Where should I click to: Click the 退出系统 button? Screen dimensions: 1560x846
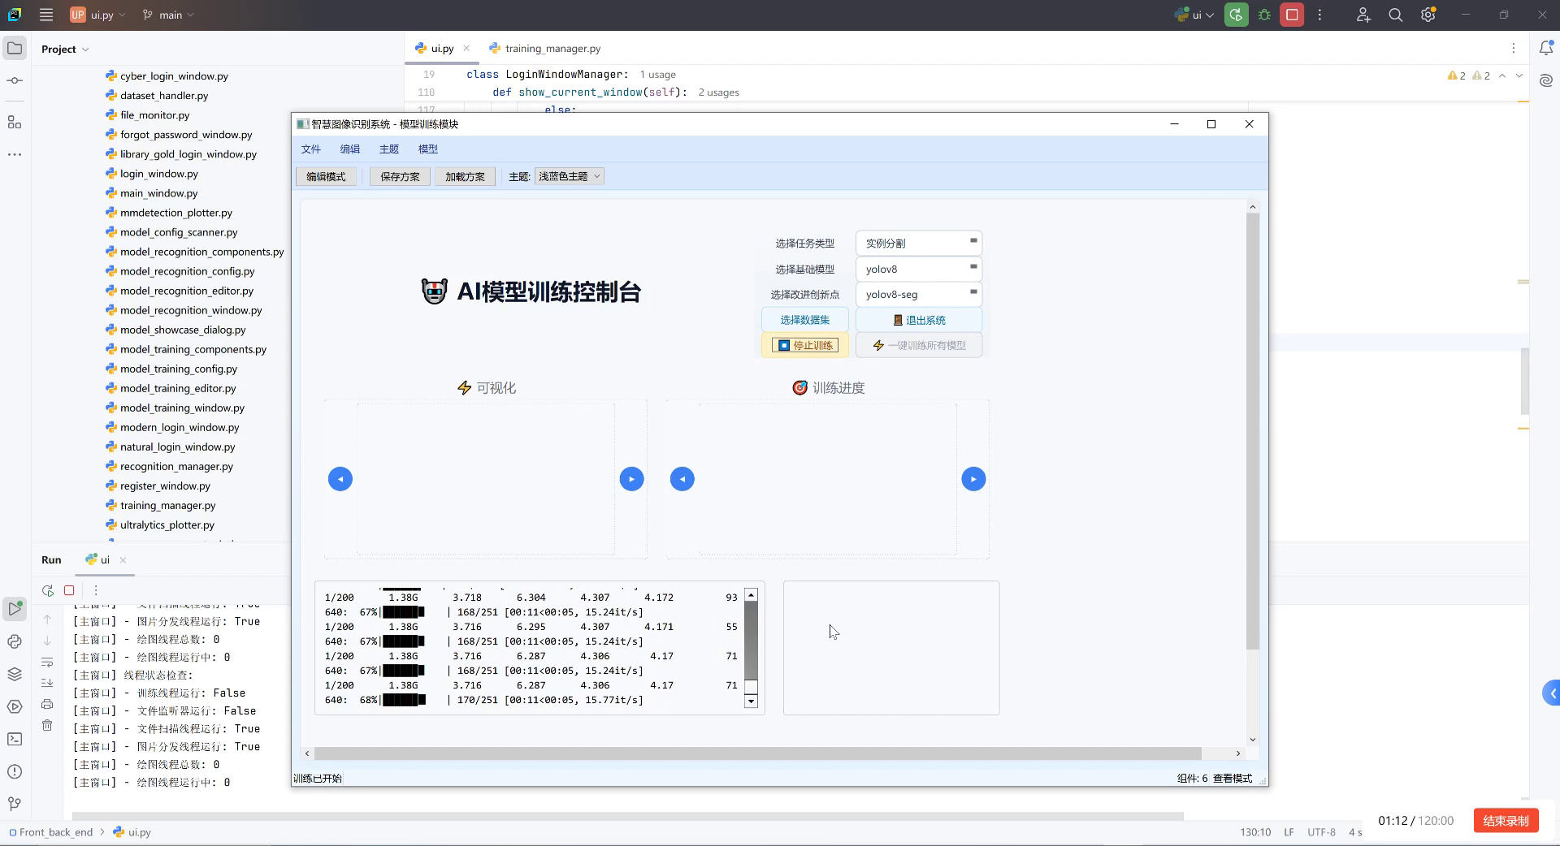pyautogui.click(x=919, y=320)
